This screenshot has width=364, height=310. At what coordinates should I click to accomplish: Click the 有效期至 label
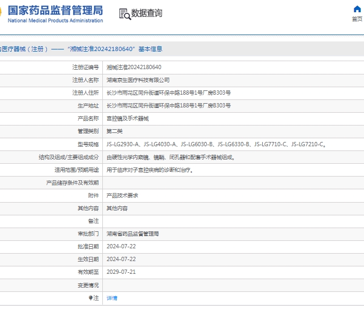(88, 272)
